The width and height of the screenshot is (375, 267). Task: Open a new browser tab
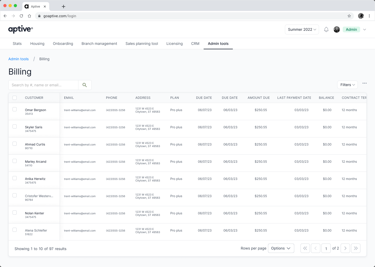click(64, 7)
